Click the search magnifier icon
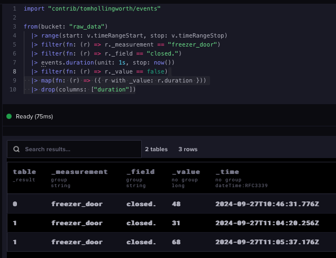The width and height of the screenshot is (336, 258). [16, 149]
